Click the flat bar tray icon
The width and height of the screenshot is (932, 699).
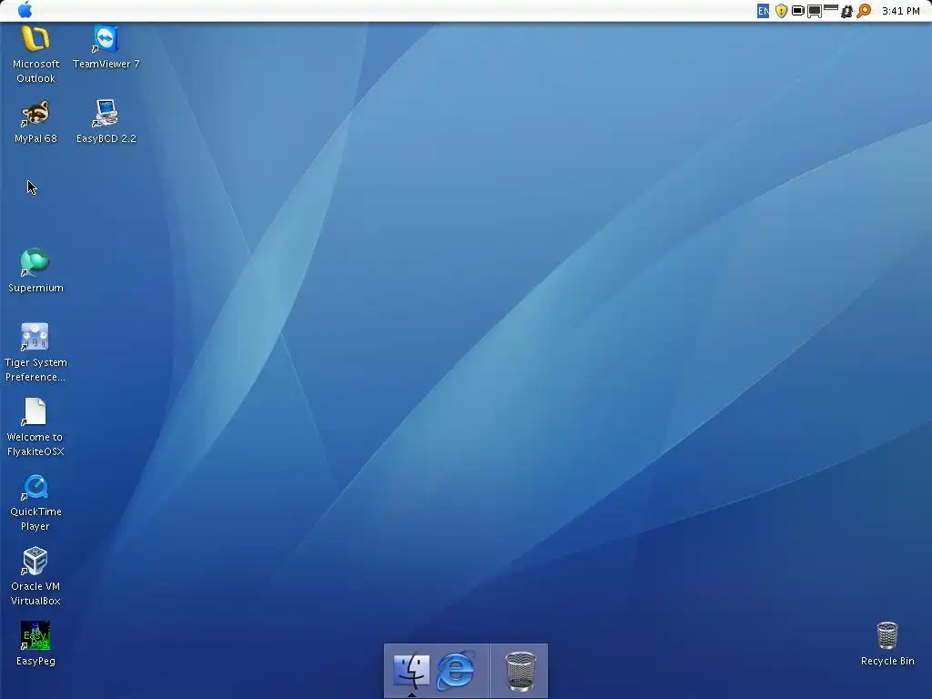point(831,7)
